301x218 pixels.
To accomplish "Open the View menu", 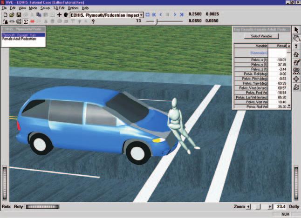I will (22, 8).
